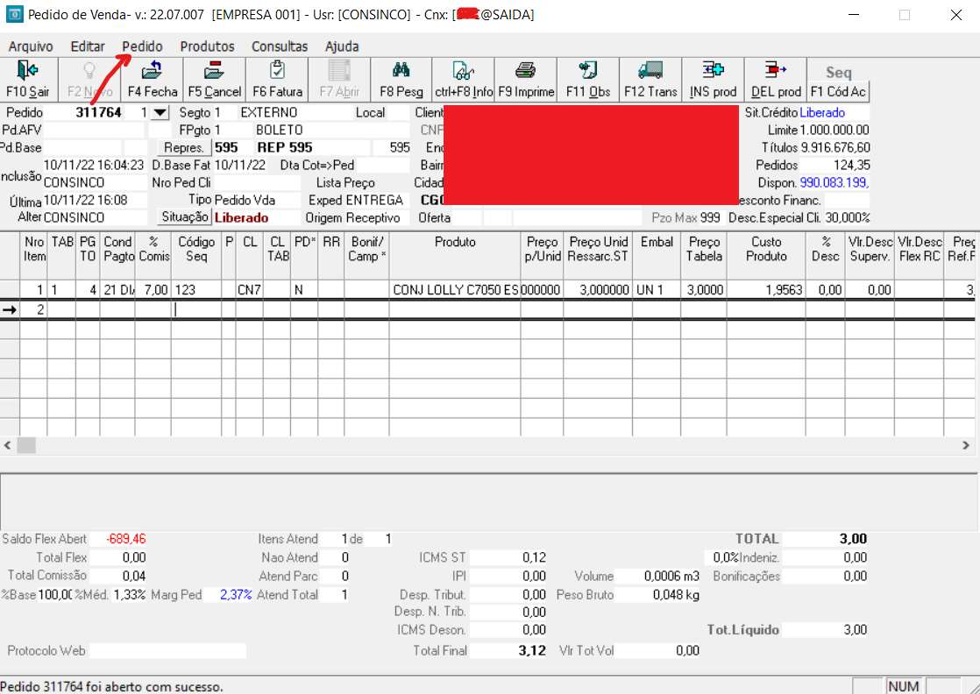The height and width of the screenshot is (694, 980).
Task: Click the Marg Ped value 2,37%
Action: (236, 595)
